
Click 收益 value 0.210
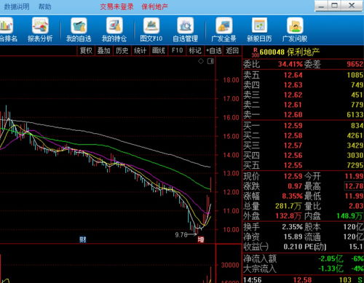[x=293, y=247]
